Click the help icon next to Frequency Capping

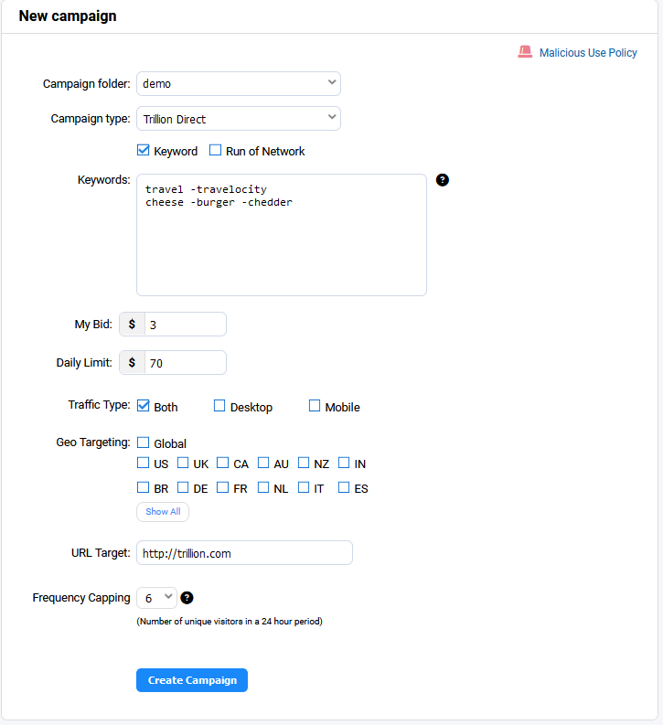[x=187, y=598]
